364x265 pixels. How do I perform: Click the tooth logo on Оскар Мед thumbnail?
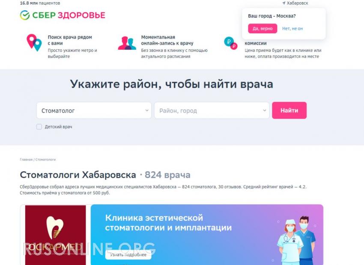[x=55, y=228]
